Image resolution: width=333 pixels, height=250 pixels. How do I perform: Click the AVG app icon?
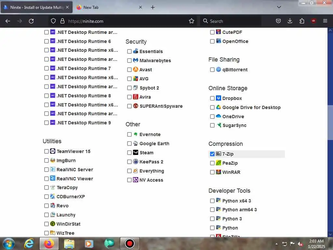pos(136,78)
